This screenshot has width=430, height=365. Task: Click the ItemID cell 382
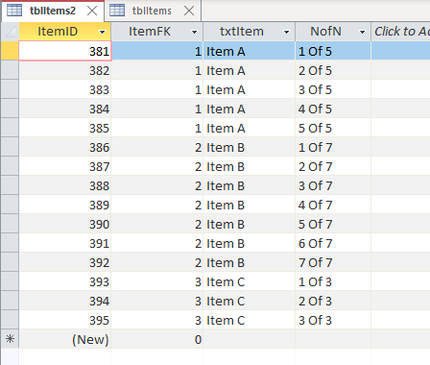(65, 70)
